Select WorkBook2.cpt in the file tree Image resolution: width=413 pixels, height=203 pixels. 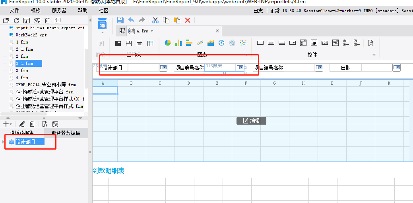31,34
